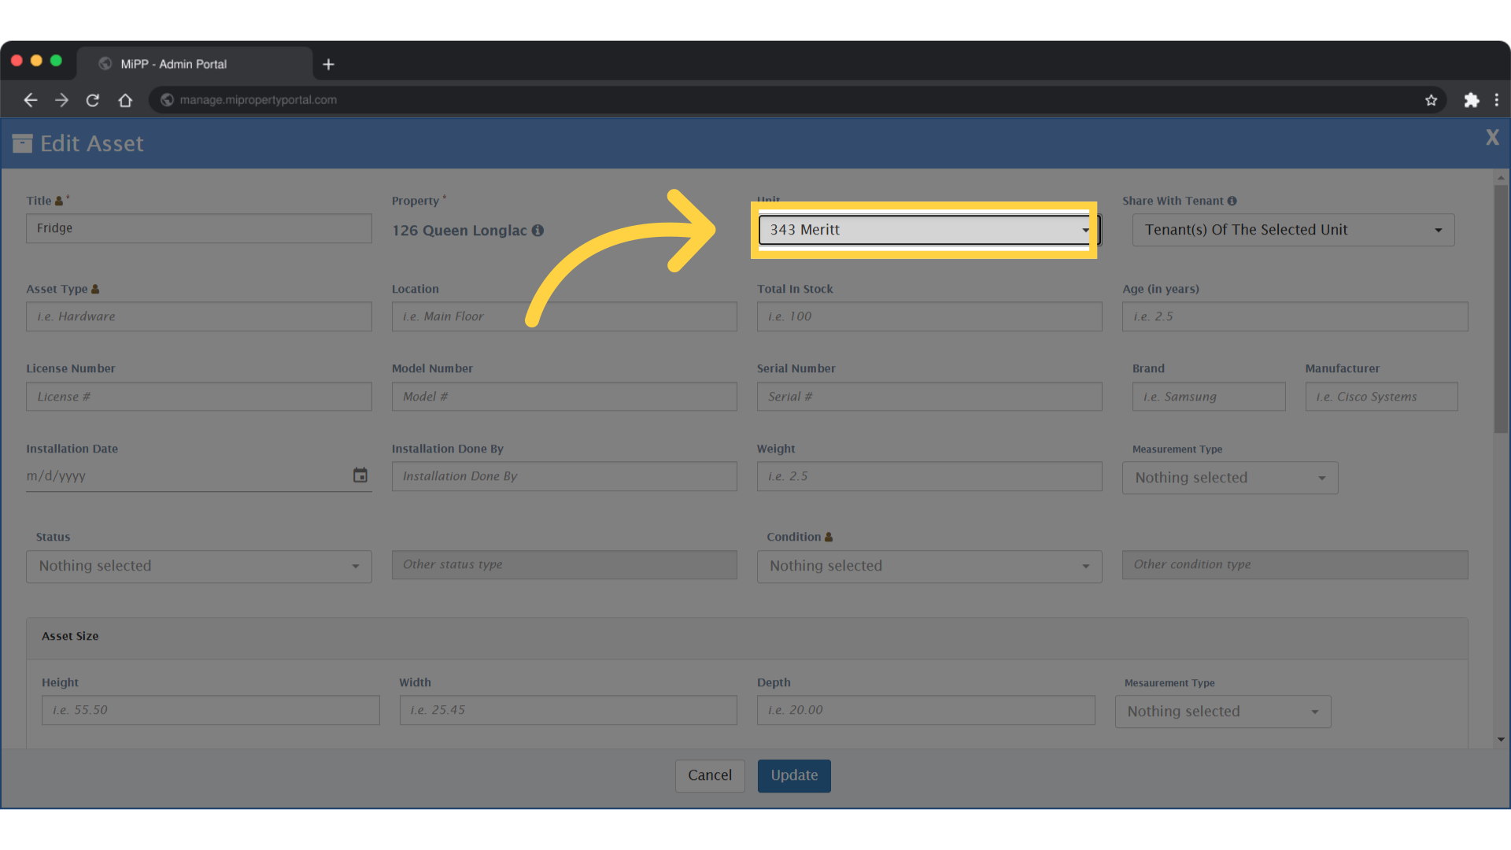
Task: Bookmark the page via the star icon
Action: tap(1432, 100)
